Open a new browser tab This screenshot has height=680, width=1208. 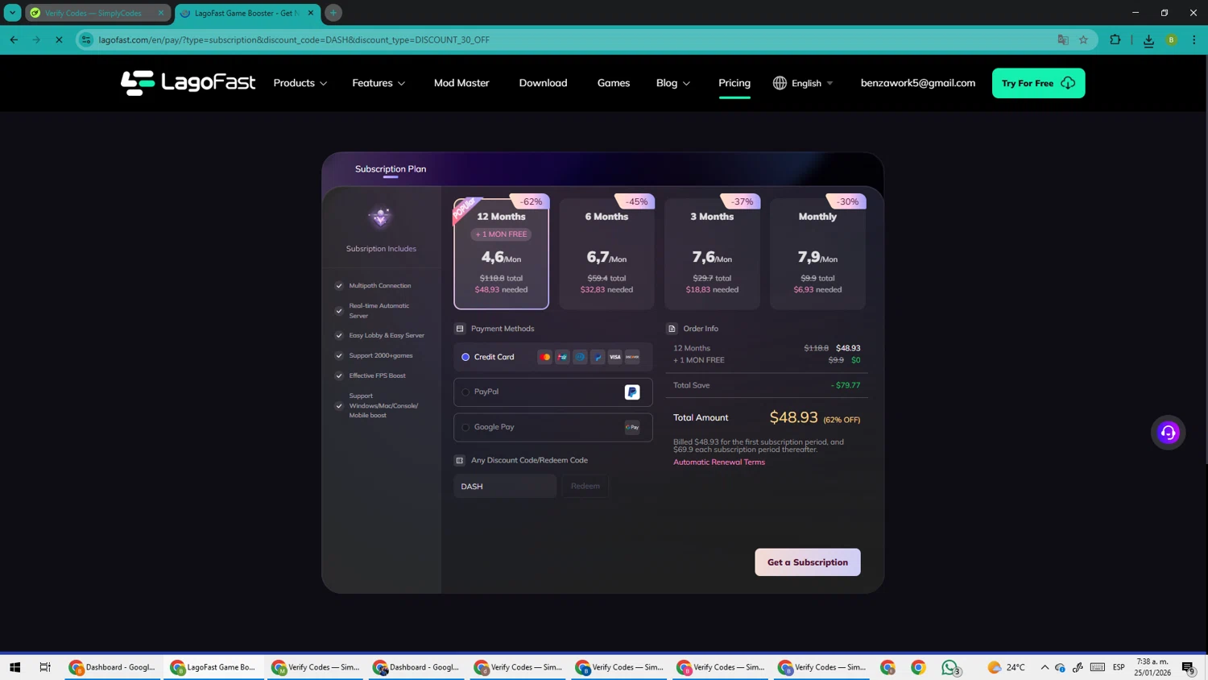(x=333, y=13)
